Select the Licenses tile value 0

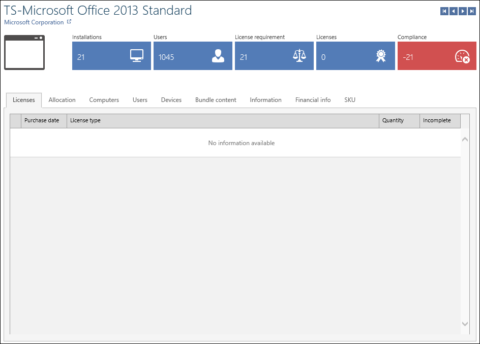pos(323,57)
